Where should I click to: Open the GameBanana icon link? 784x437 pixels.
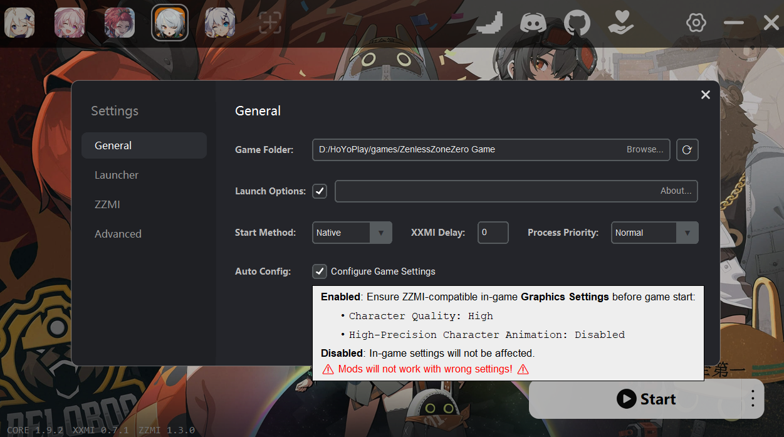click(489, 23)
